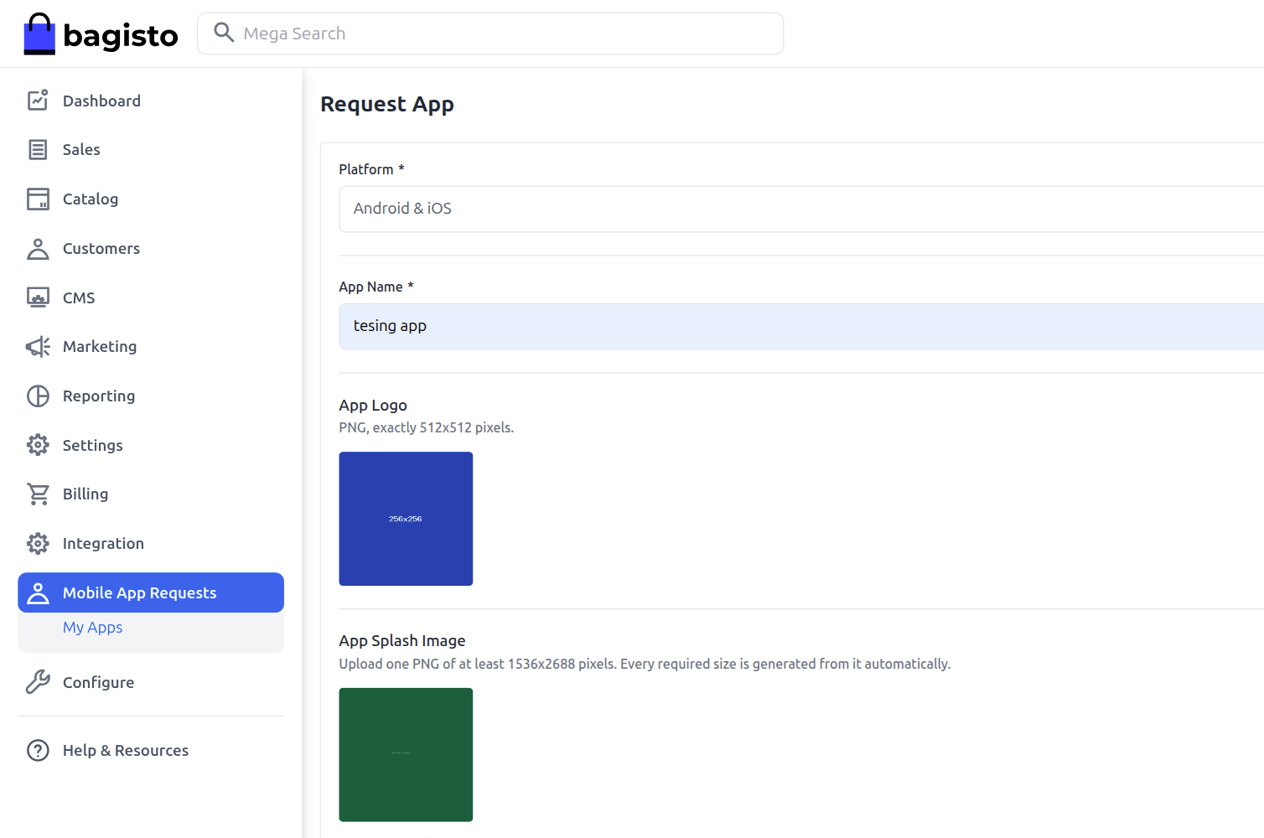Image resolution: width=1264 pixels, height=838 pixels.
Task: Click the Sales list icon
Action: [38, 149]
